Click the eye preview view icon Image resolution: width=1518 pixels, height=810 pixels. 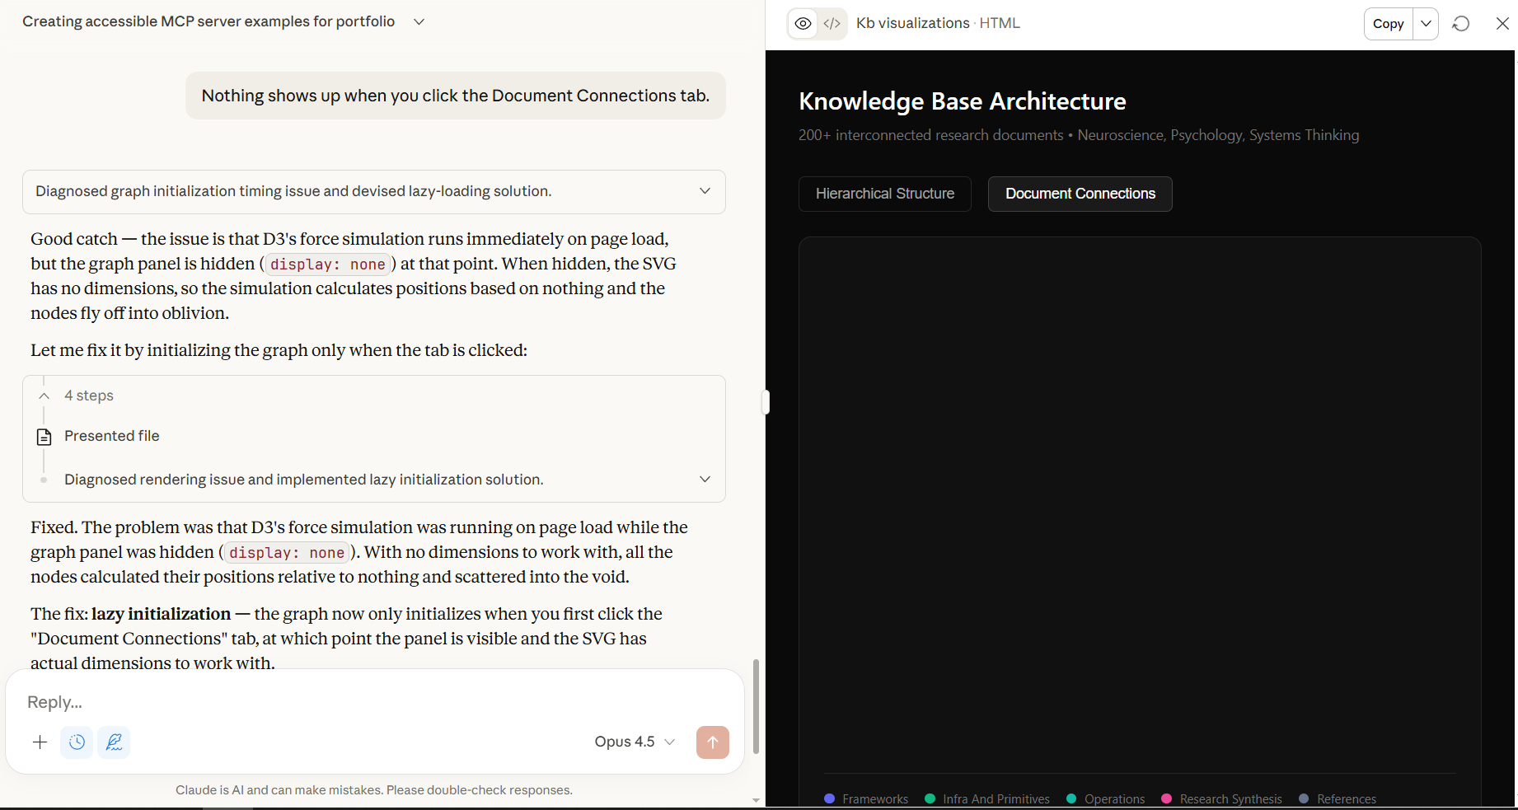(803, 24)
